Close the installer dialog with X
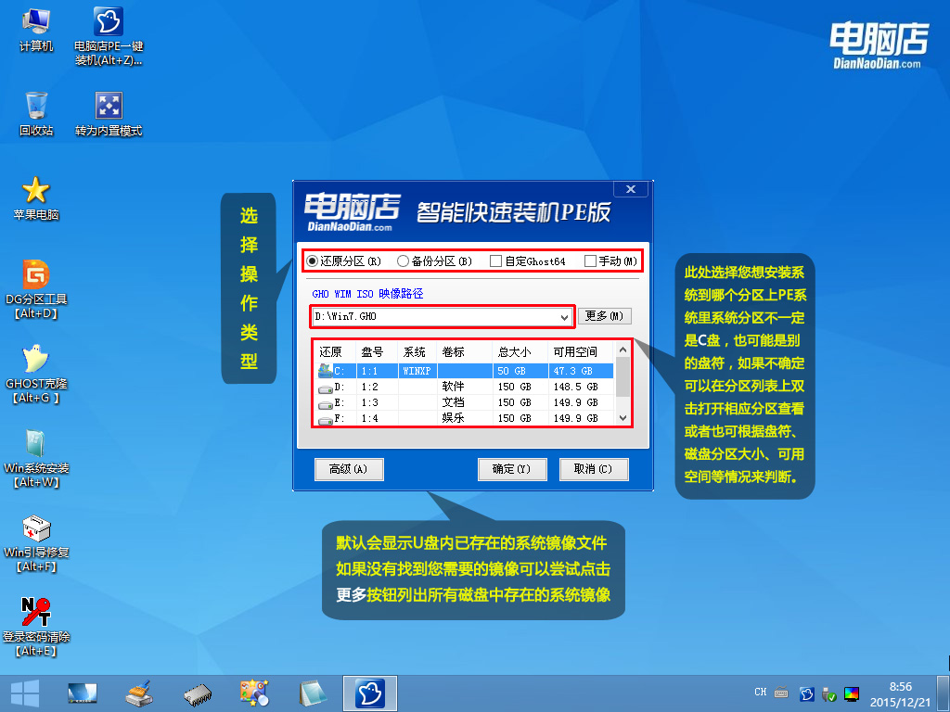Image resolution: width=950 pixels, height=712 pixels. click(x=631, y=189)
